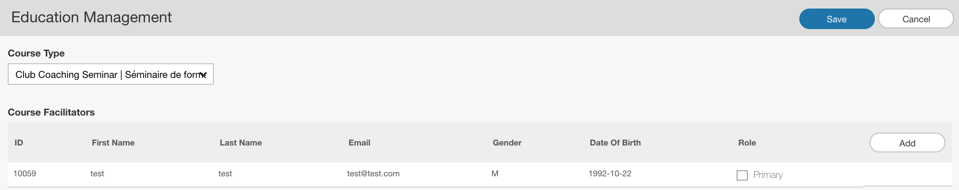The width and height of the screenshot is (959, 190).
Task: Click the ID column header
Action: point(19,143)
